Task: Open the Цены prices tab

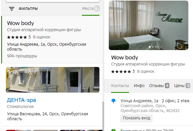Action: [182, 86]
